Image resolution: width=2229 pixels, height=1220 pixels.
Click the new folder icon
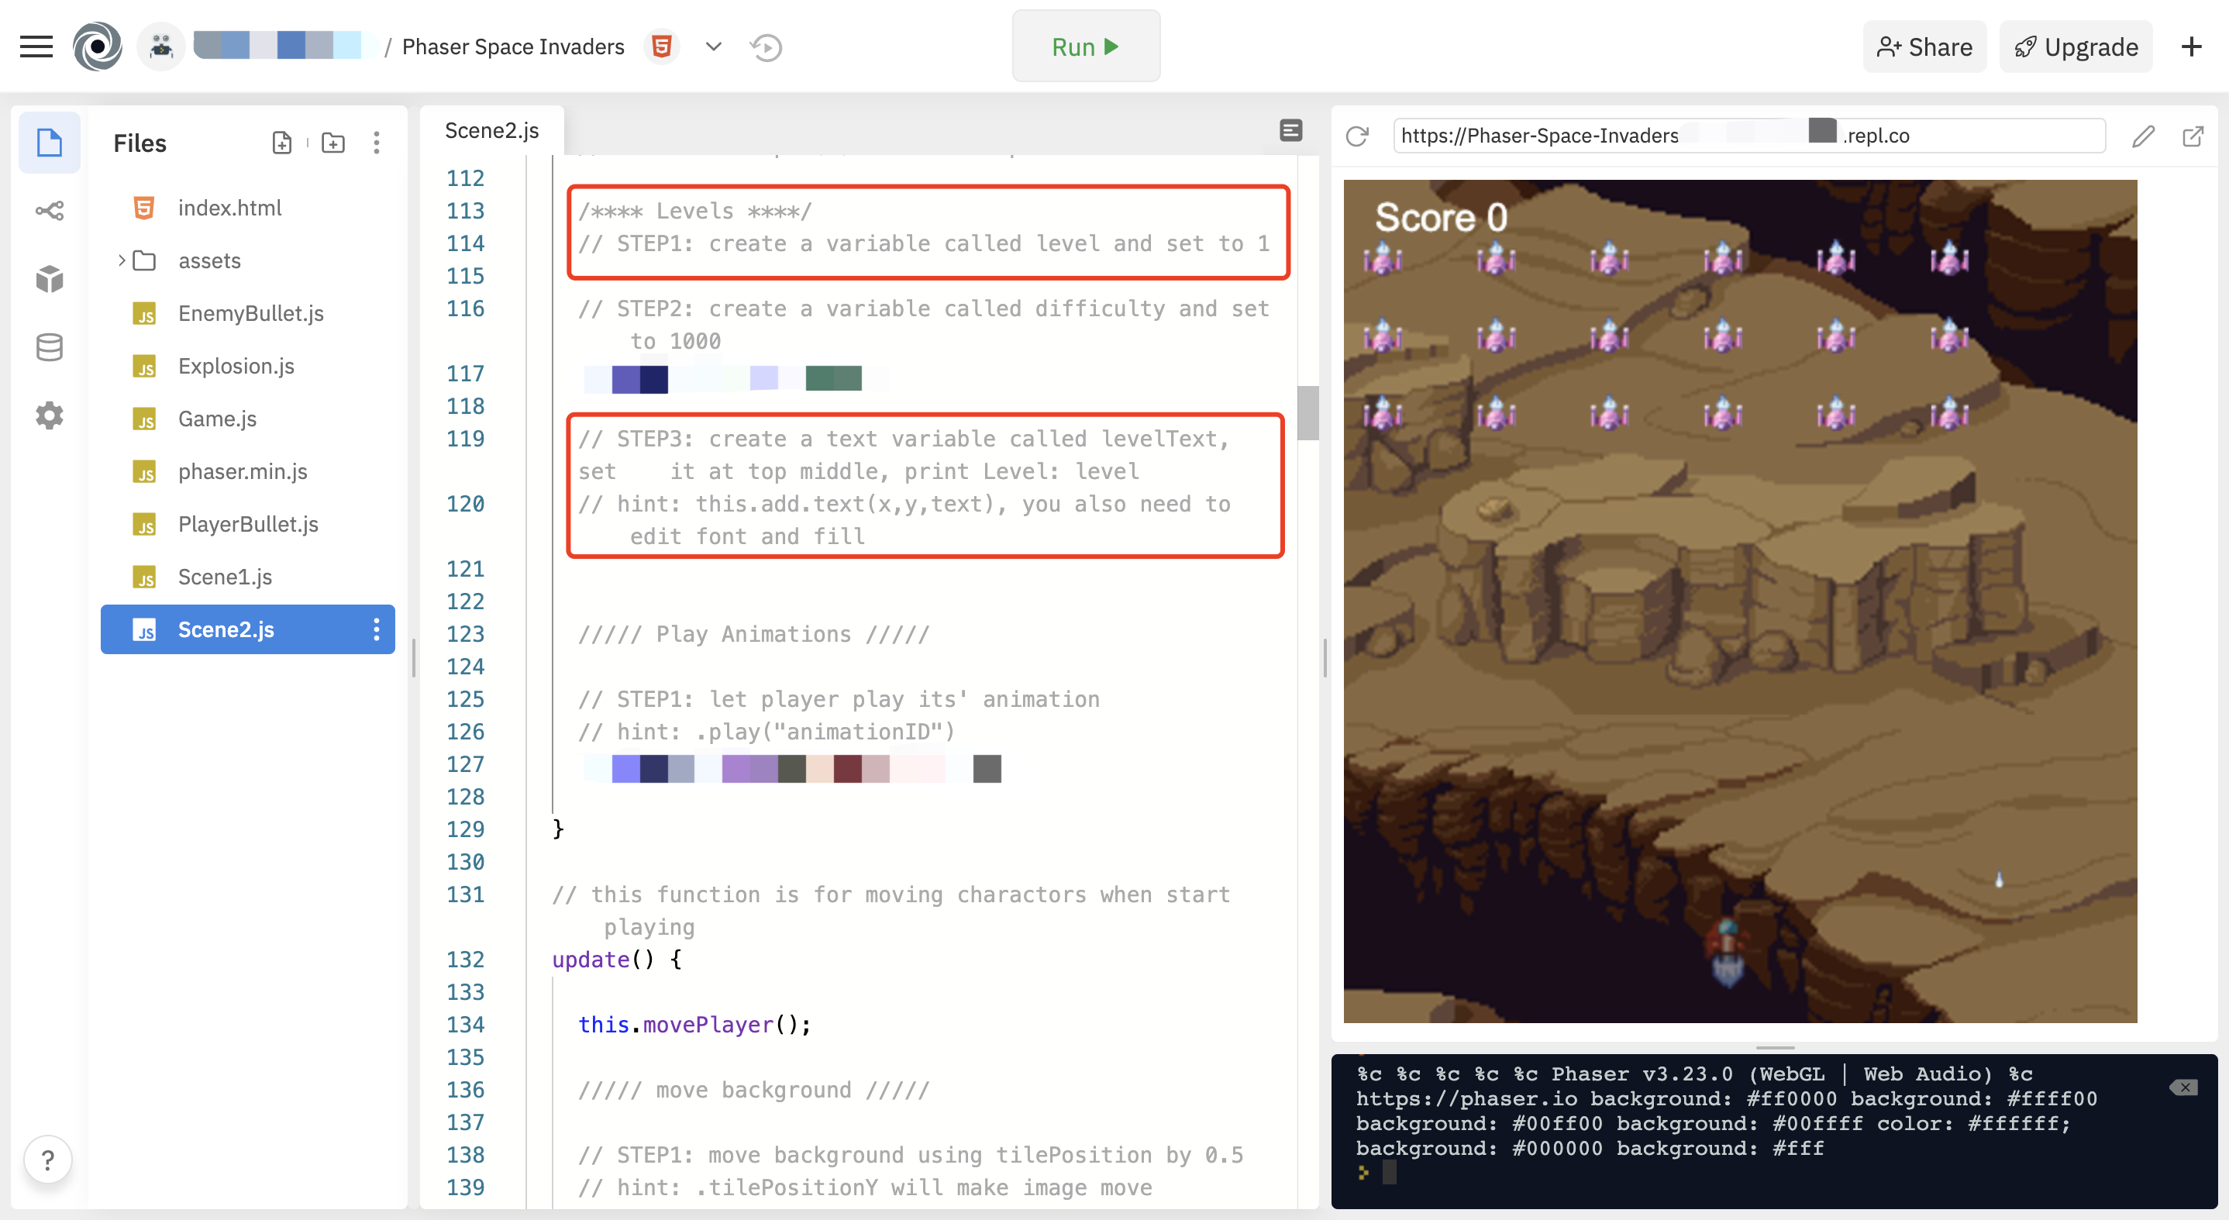(x=333, y=143)
